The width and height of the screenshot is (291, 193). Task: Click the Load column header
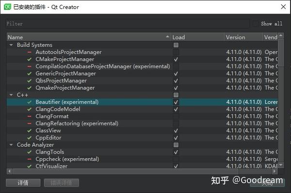tap(197, 37)
